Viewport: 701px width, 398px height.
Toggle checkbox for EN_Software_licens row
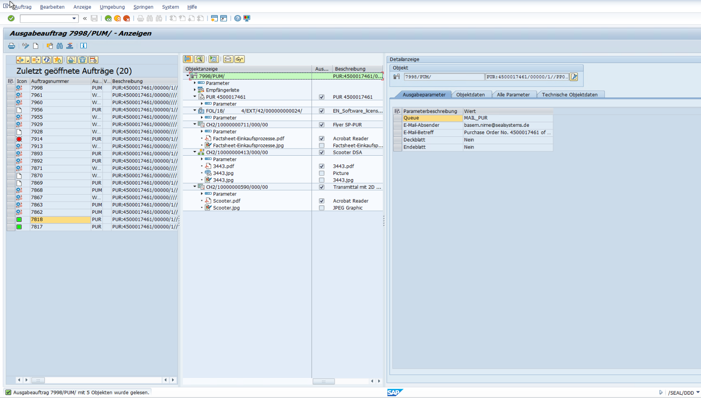point(322,111)
